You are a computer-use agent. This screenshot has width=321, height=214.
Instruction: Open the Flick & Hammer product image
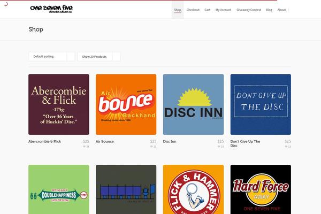click(193, 189)
